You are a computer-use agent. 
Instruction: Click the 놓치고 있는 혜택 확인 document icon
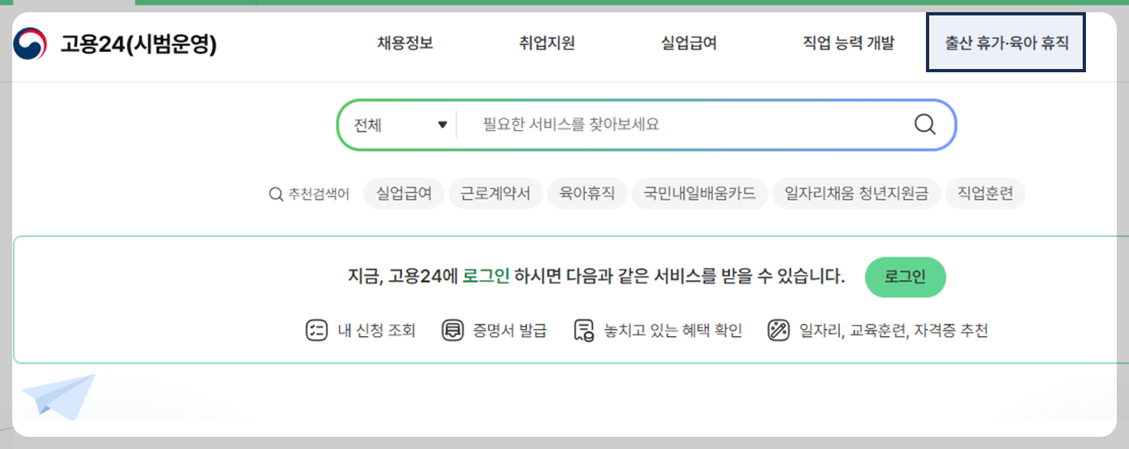[584, 330]
